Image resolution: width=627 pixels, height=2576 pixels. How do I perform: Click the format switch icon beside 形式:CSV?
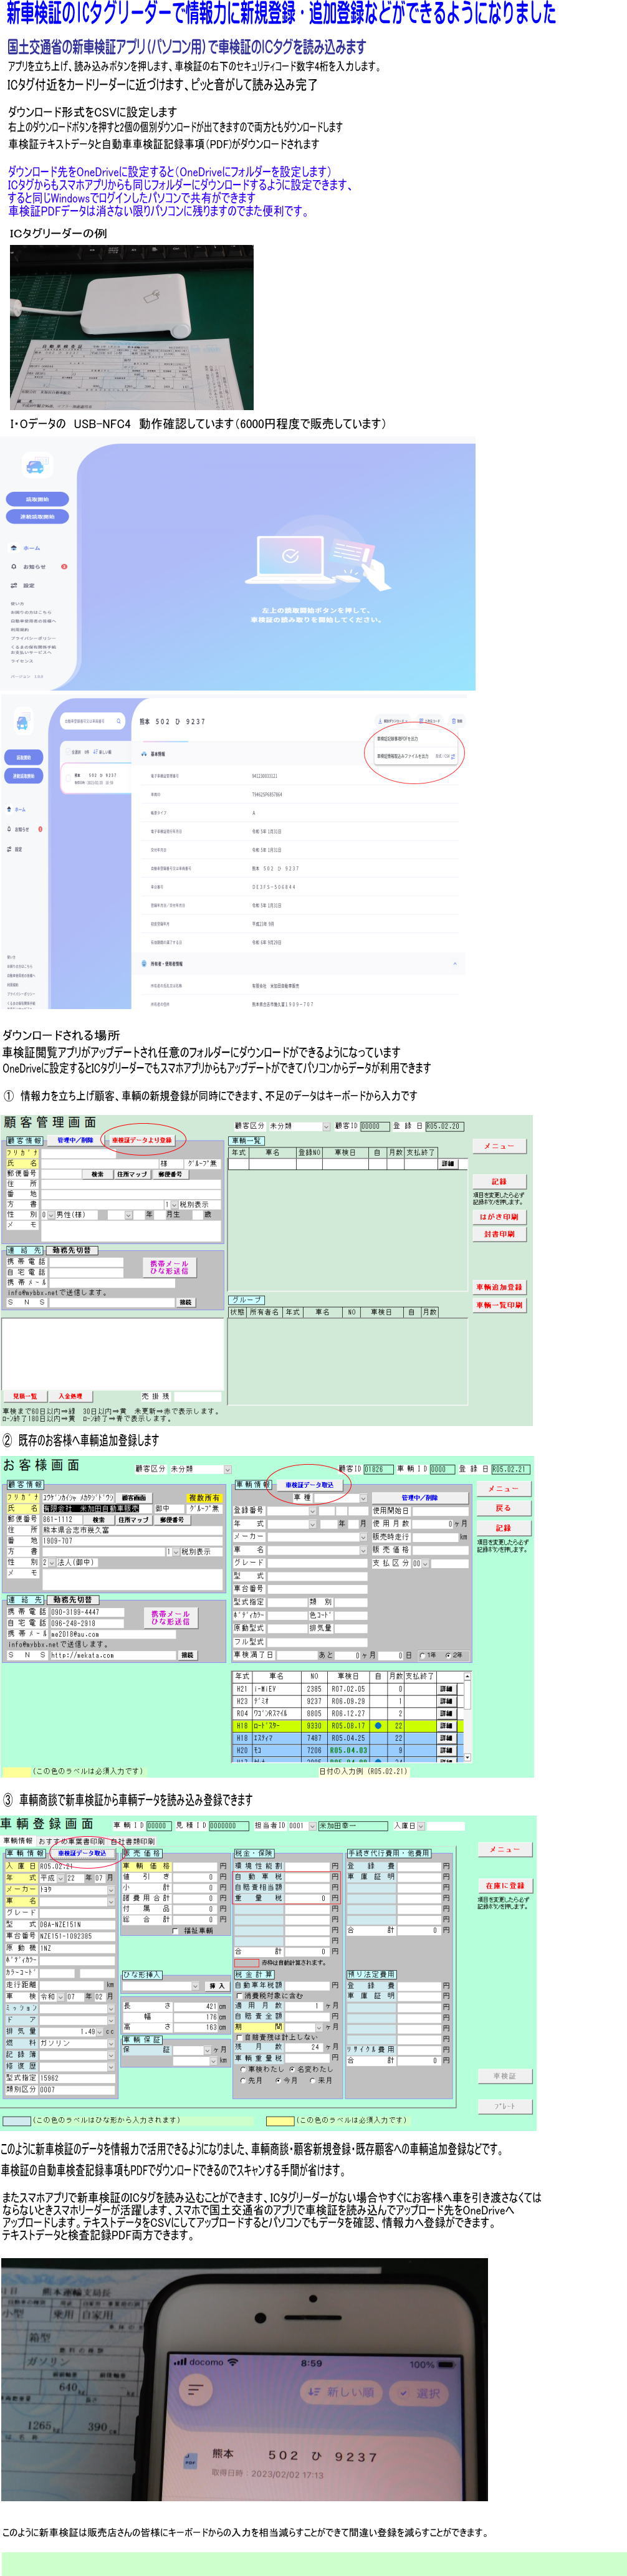tap(453, 756)
